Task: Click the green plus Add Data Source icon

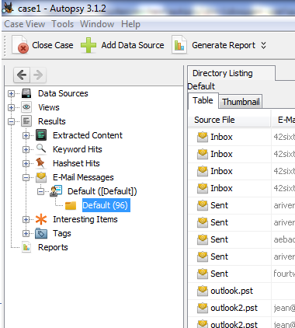Action: (88, 45)
